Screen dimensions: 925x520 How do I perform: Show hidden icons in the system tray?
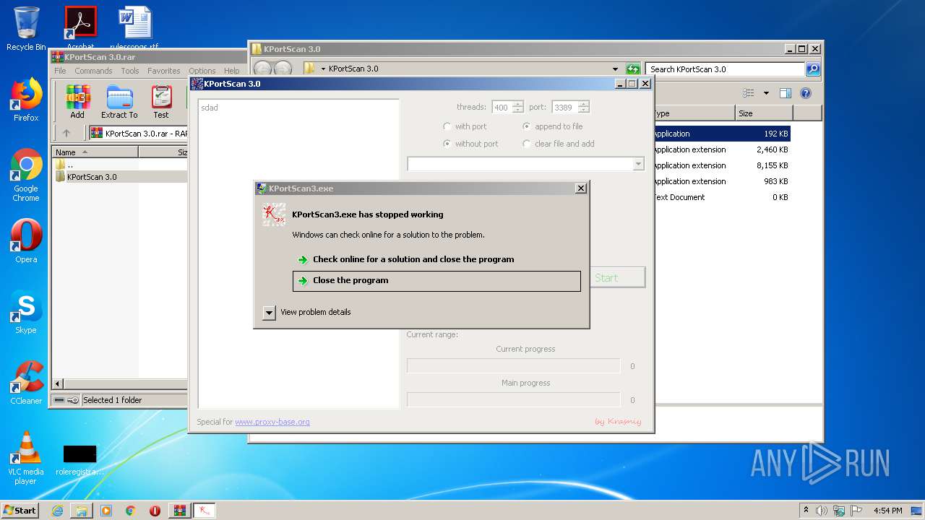(806, 511)
